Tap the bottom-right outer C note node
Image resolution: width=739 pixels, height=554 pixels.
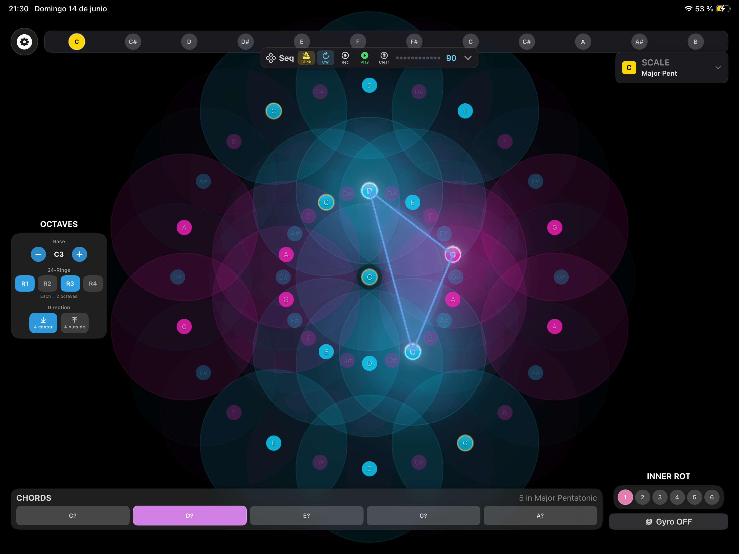click(465, 443)
